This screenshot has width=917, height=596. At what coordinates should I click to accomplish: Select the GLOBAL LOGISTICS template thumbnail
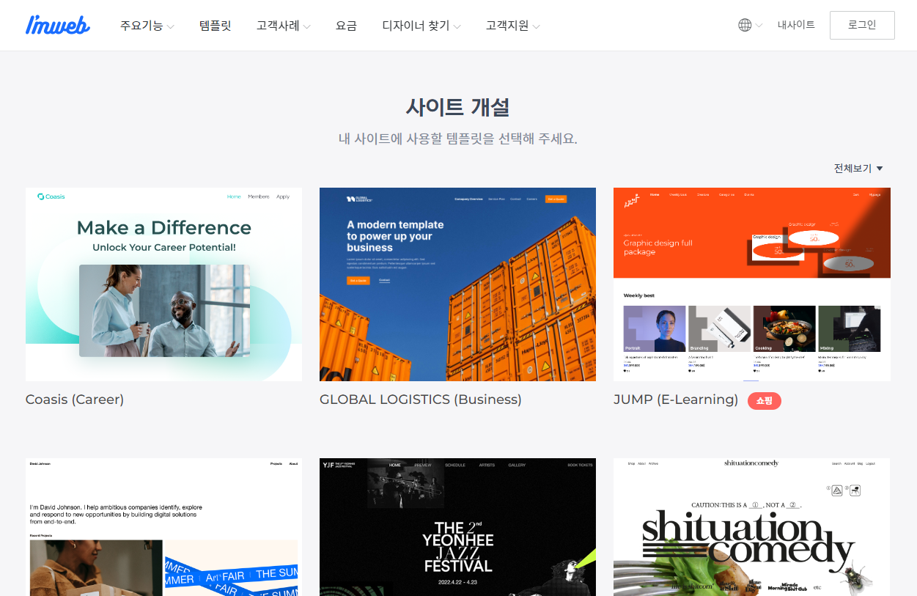pyautogui.click(x=457, y=284)
